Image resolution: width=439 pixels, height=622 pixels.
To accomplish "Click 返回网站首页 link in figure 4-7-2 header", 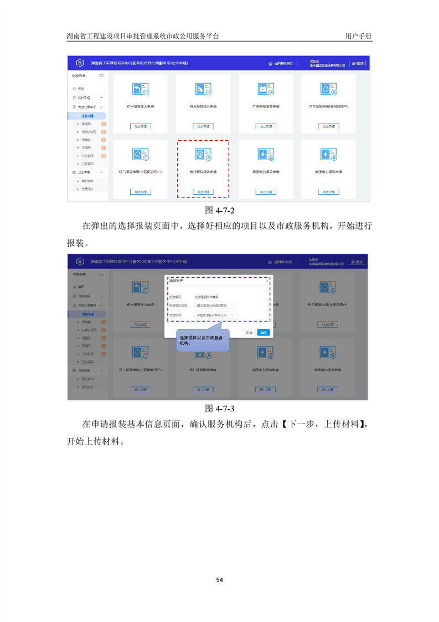I will coord(283,63).
